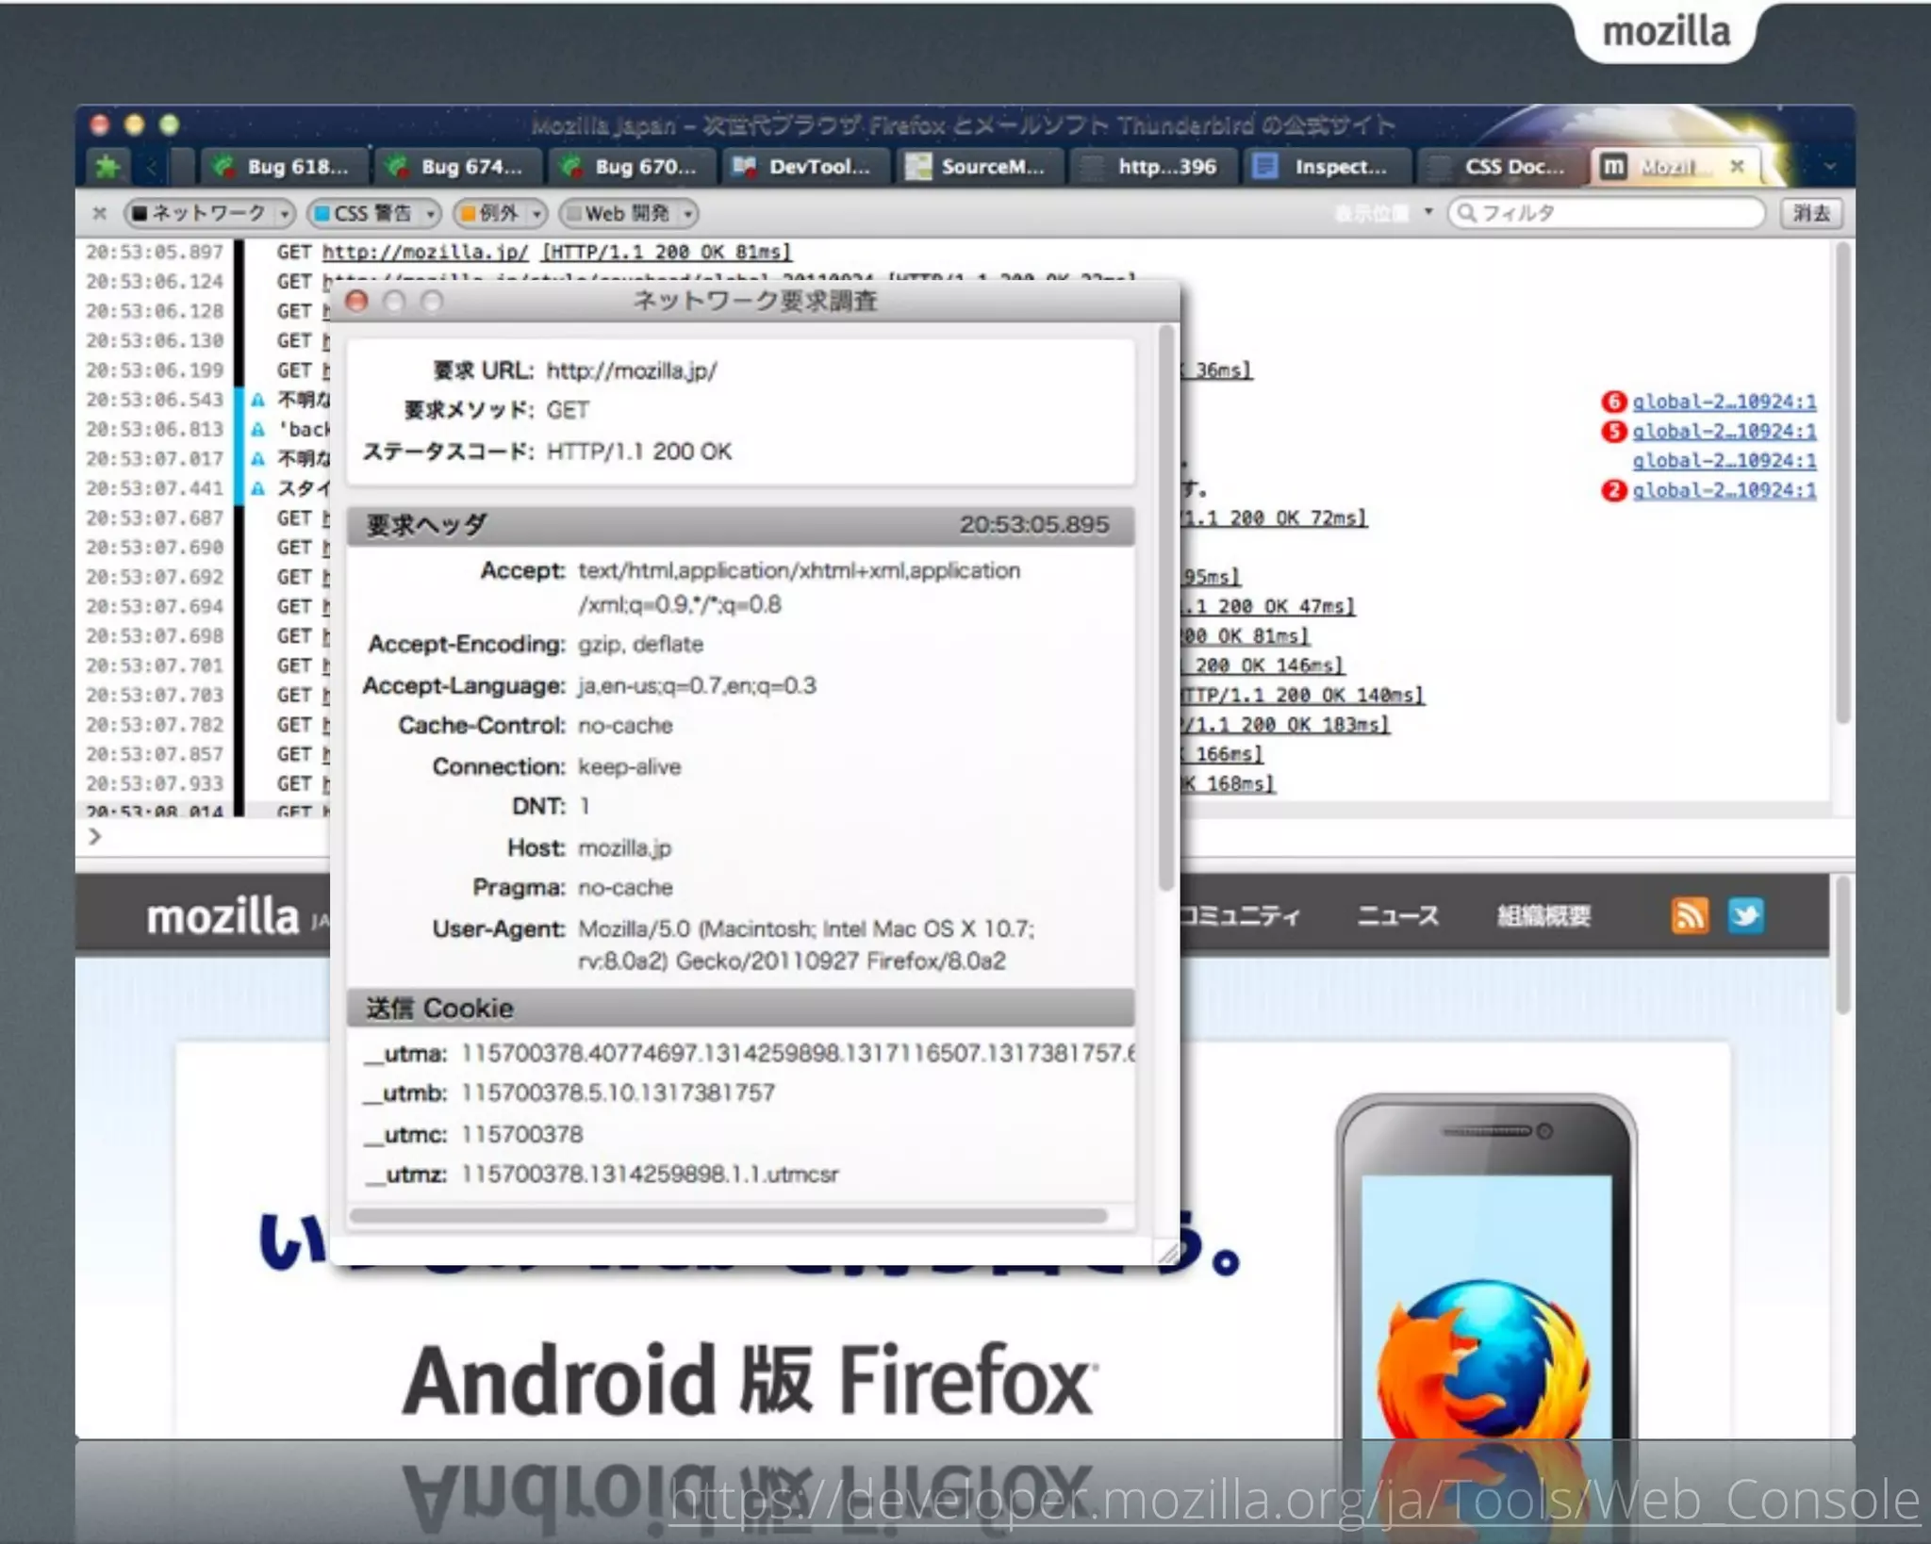Switch to the http...396 tab
This screenshot has width=1931, height=1544.
coord(1153,167)
